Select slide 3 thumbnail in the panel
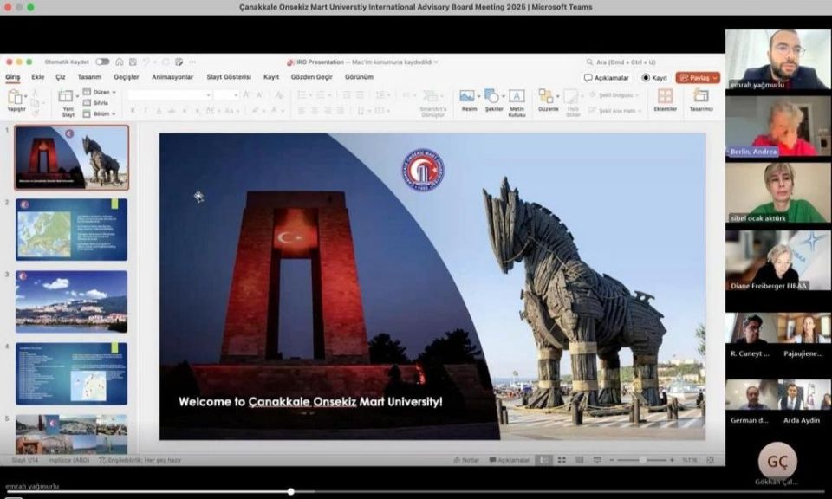Screen dimensions: 832x499 point(71,301)
